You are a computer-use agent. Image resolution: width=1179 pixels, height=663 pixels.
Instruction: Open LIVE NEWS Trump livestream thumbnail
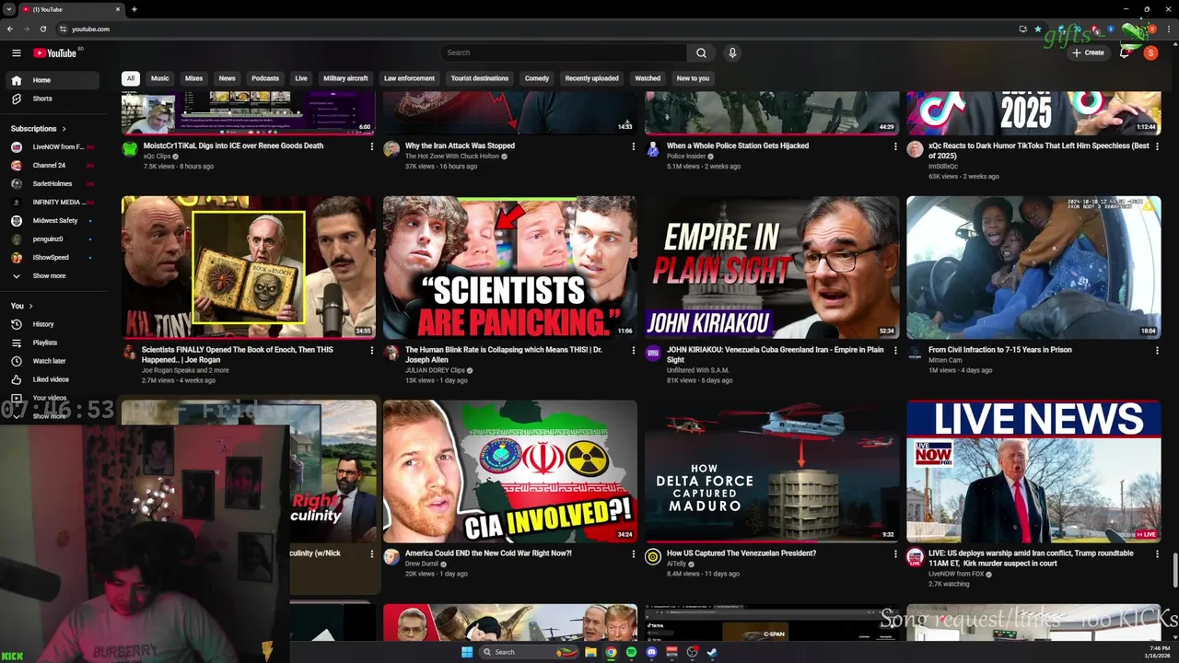[1033, 471]
